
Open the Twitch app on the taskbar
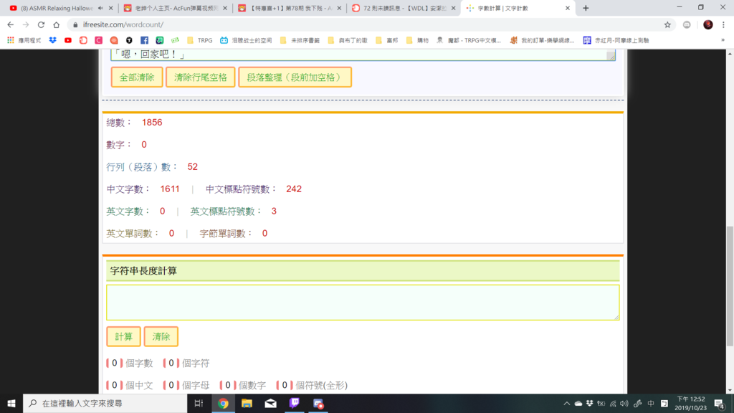(x=295, y=403)
